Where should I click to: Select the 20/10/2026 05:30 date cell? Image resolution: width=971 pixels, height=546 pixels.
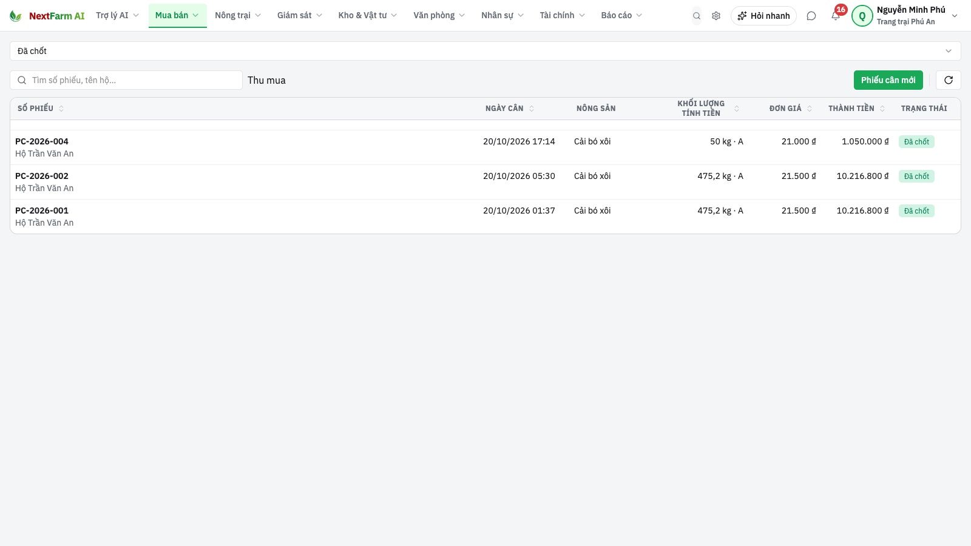click(519, 176)
